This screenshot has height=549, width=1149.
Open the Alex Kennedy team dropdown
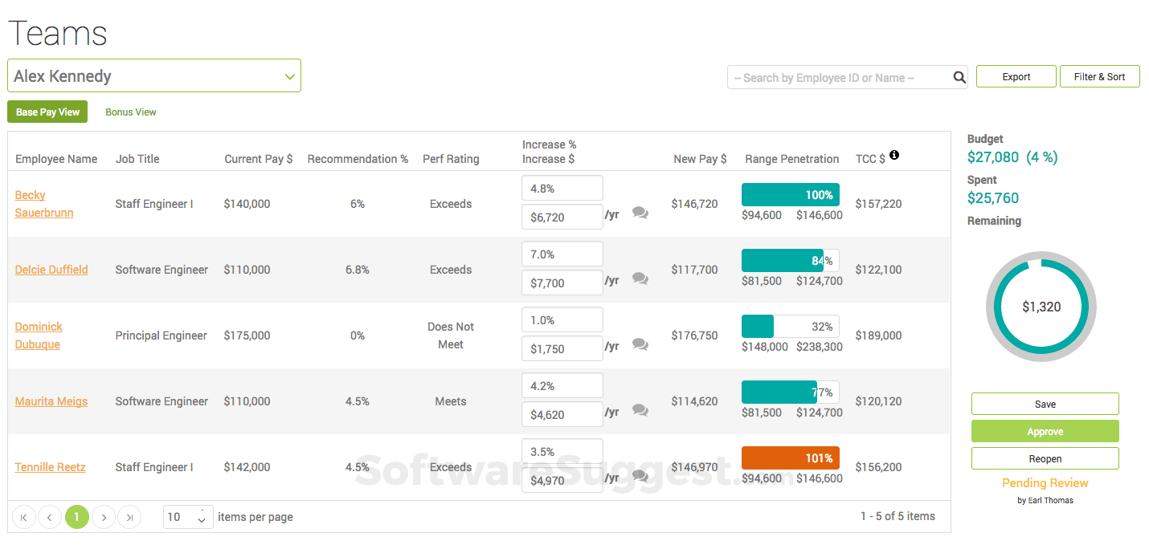pyautogui.click(x=154, y=75)
